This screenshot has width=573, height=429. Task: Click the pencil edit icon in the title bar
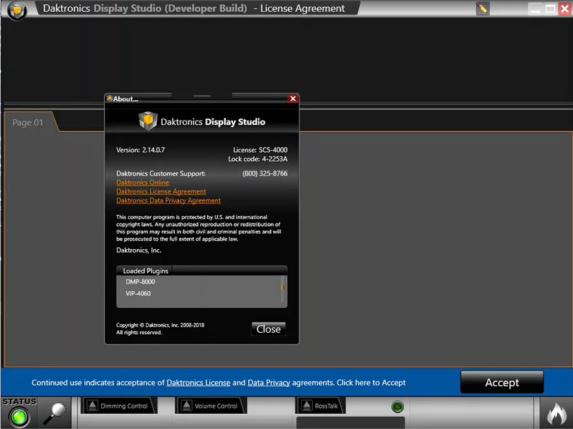pyautogui.click(x=483, y=9)
